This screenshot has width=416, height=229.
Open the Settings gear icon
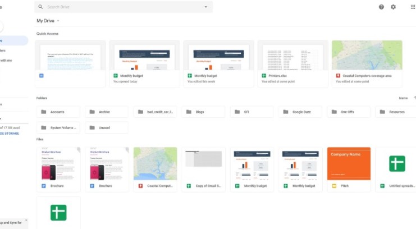pos(393,7)
